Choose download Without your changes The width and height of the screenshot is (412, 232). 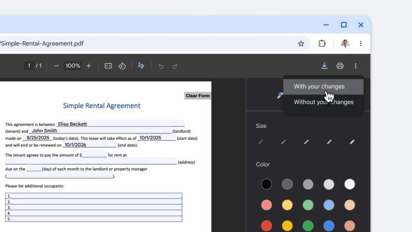(323, 102)
